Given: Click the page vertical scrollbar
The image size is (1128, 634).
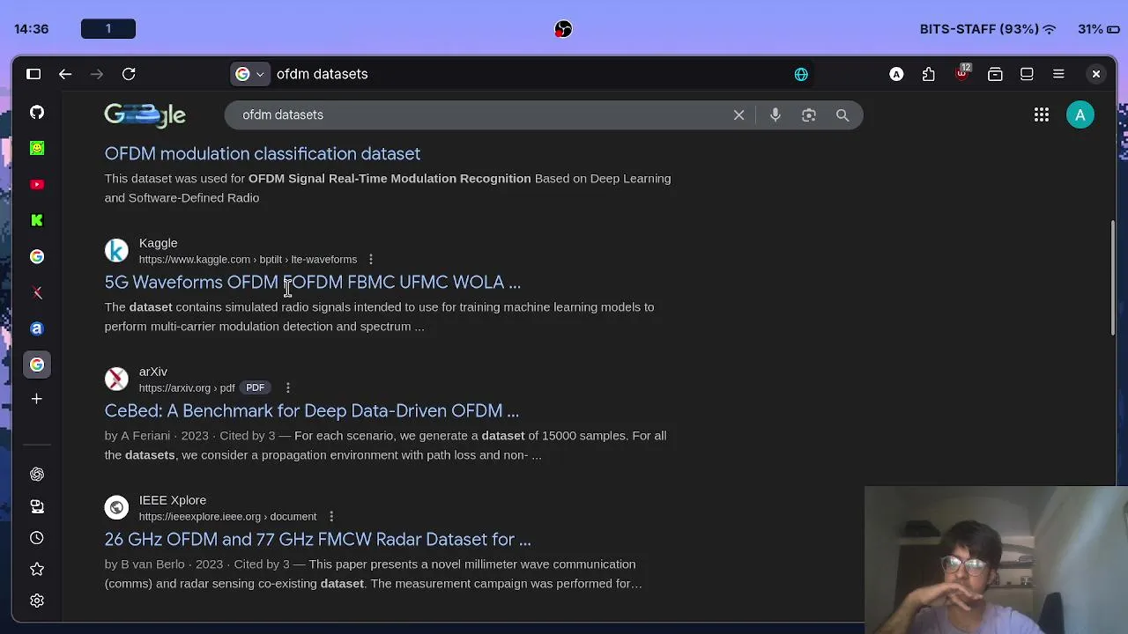Looking at the screenshot, I should [x=1113, y=277].
